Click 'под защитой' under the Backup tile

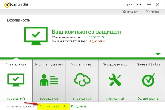(82, 99)
